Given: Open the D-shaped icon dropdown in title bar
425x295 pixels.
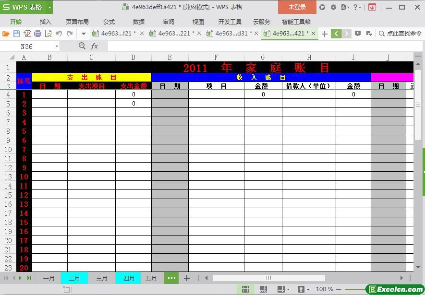Looking at the screenshot, I should click(345, 7).
